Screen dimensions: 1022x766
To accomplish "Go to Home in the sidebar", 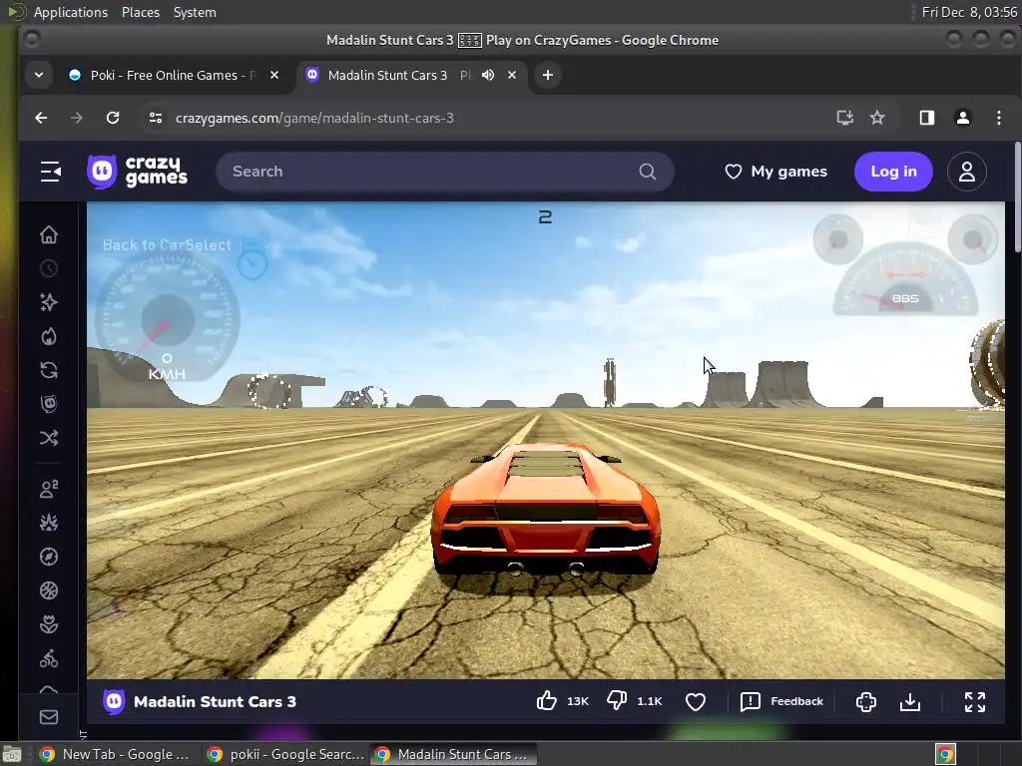I will click(49, 234).
